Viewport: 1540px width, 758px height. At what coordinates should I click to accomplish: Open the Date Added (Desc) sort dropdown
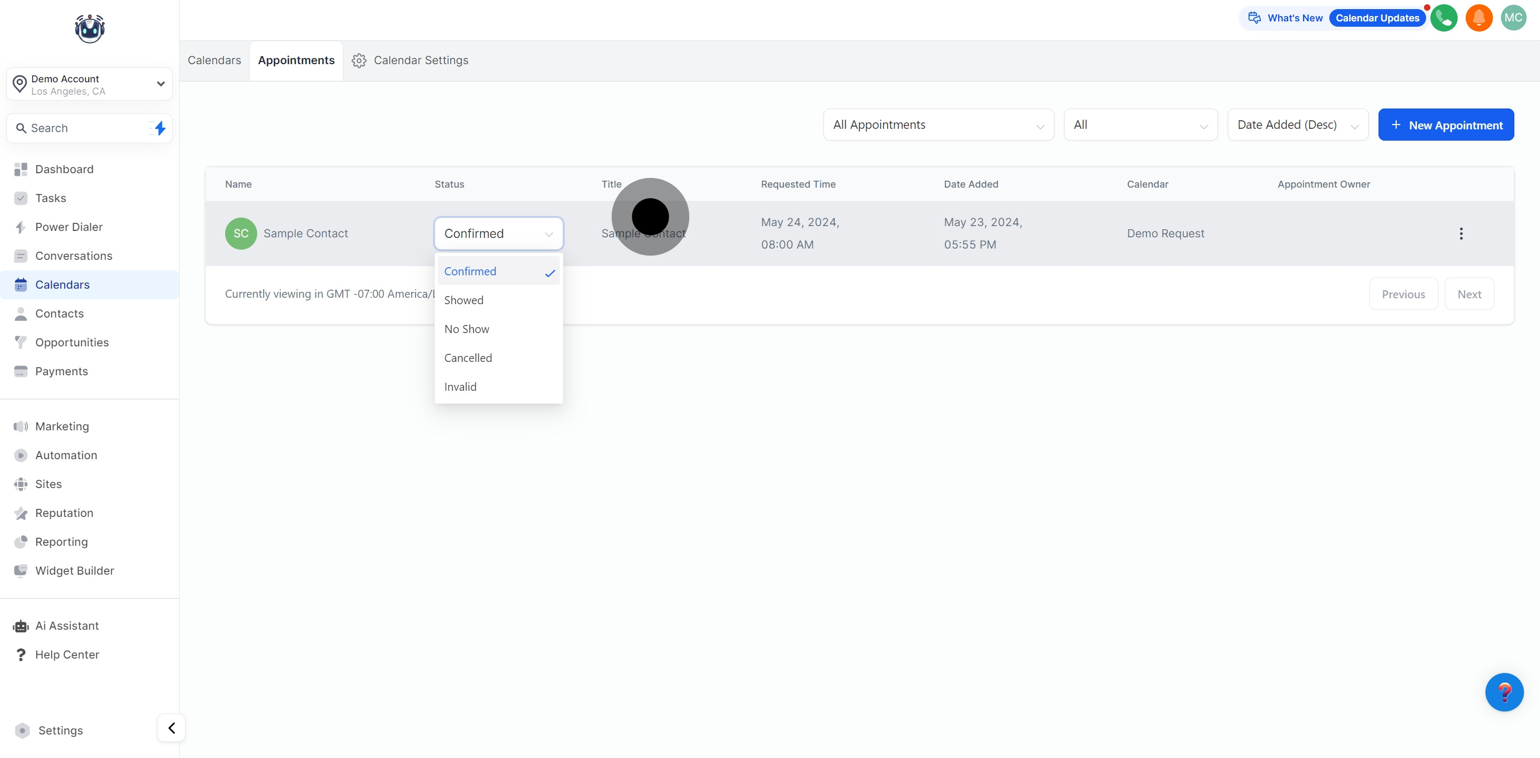[x=1297, y=125]
